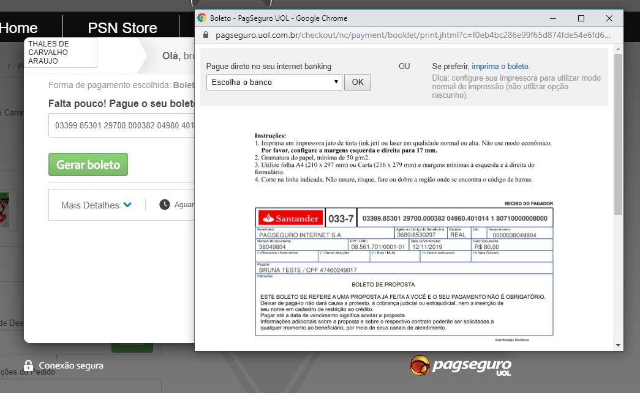Click the Mais Detalhes label

coord(90,205)
